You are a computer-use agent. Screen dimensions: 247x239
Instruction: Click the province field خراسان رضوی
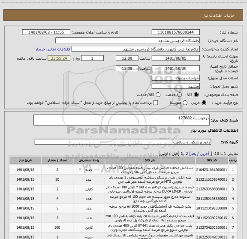pyautogui.click(x=176, y=78)
